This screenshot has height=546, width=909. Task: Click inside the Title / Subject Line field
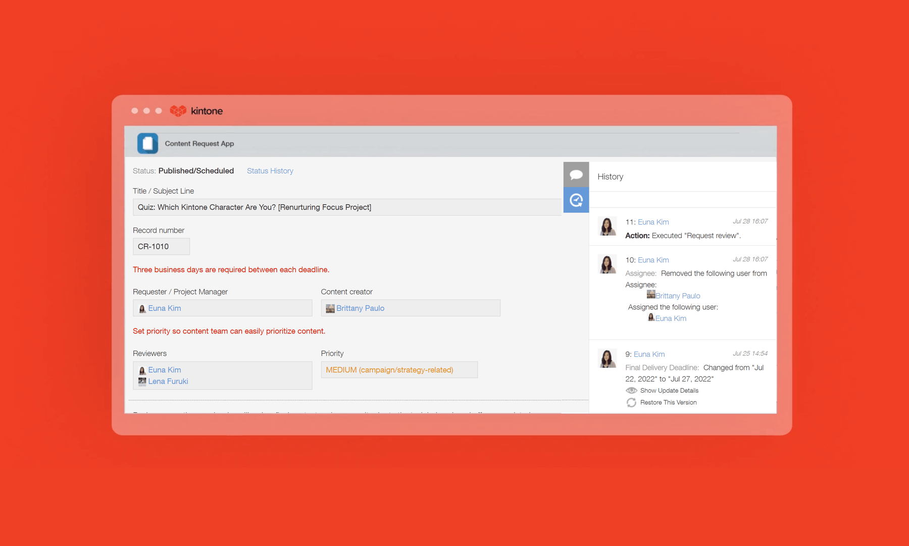click(347, 207)
